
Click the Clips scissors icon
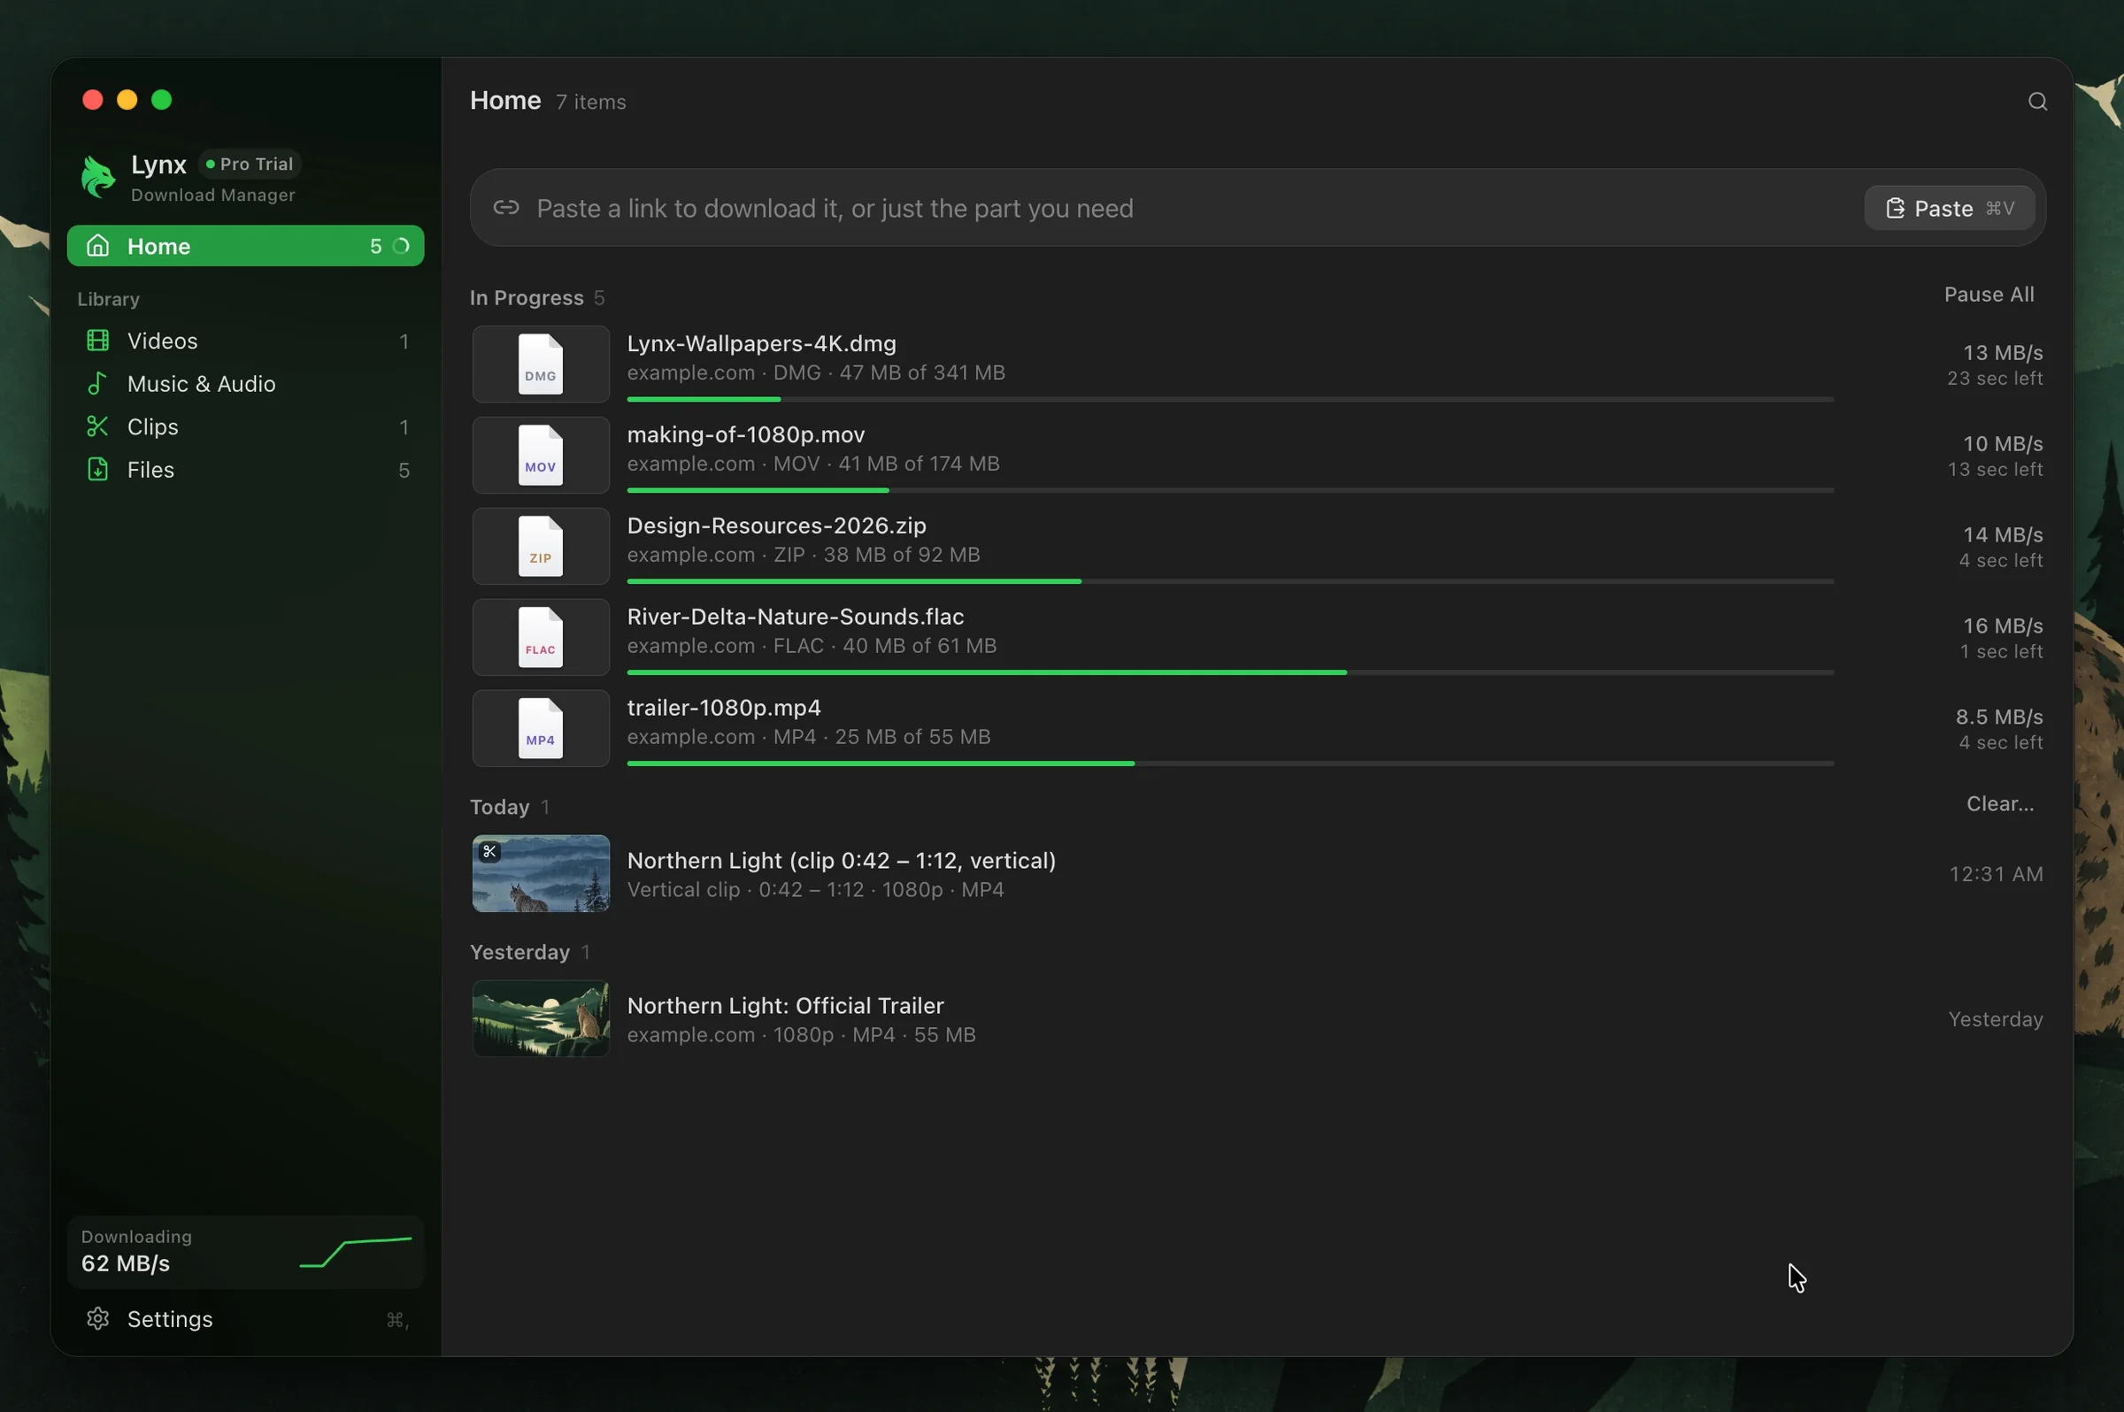tap(97, 426)
